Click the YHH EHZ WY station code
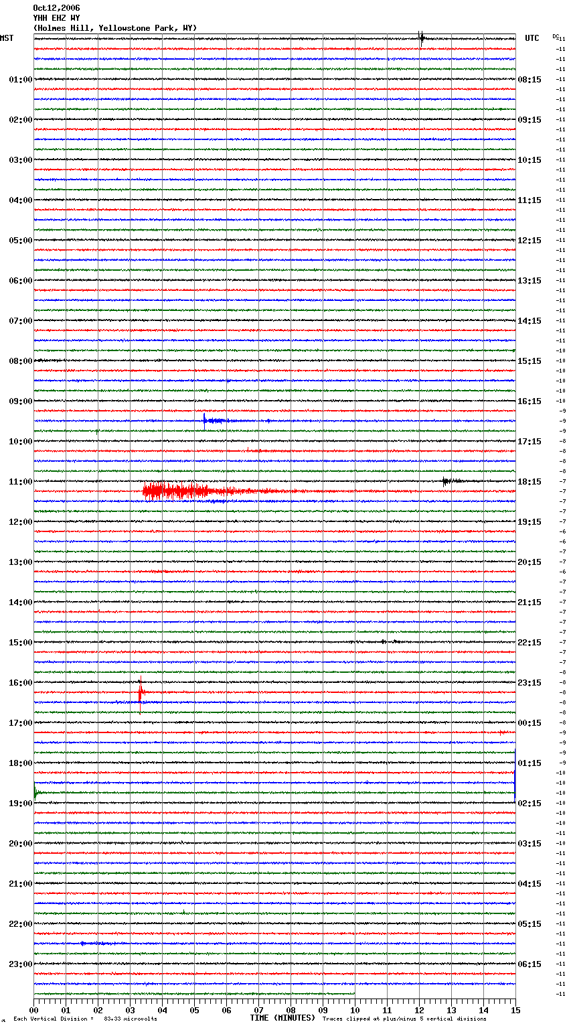Screen dimensions: 569x1028 56,18
